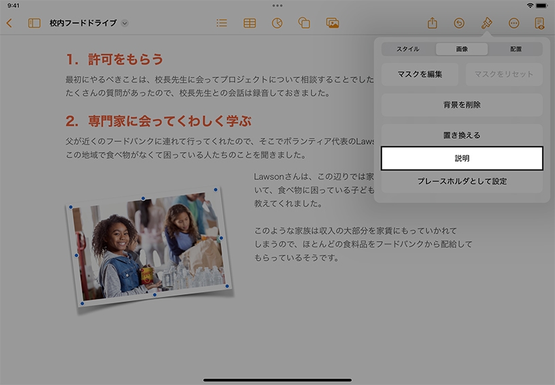Tap the back chevron arrow

(x=9, y=23)
